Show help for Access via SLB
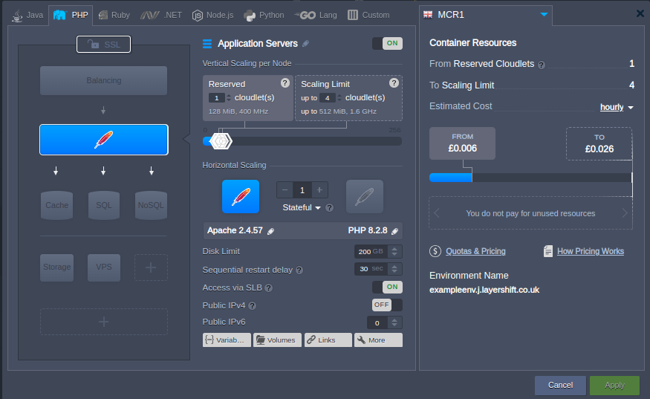Screen dimensions: 650x399 [269, 288]
